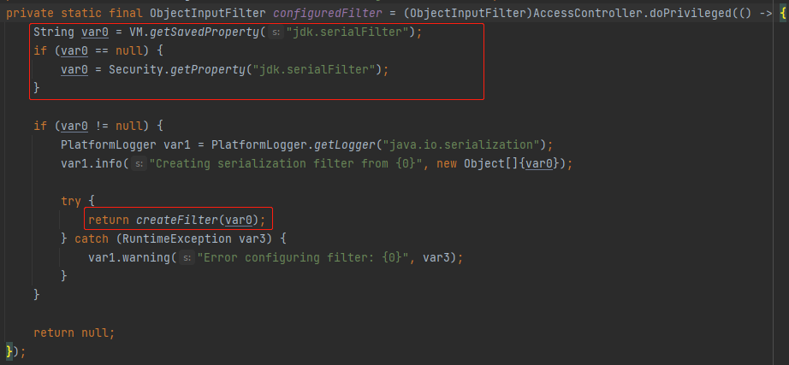The height and width of the screenshot is (365, 789).
Task: Click the highlighted opening brace after the lambda arrow
Action: click(x=783, y=14)
